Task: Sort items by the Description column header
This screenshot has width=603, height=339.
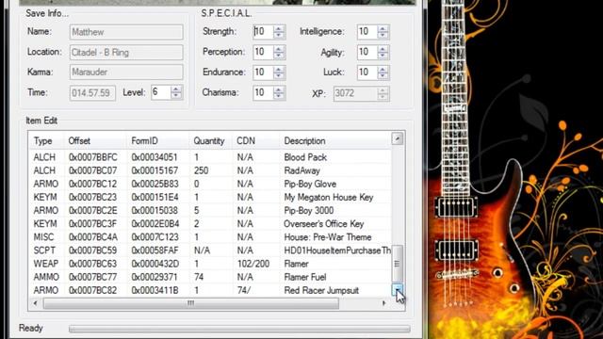Action: click(335, 141)
